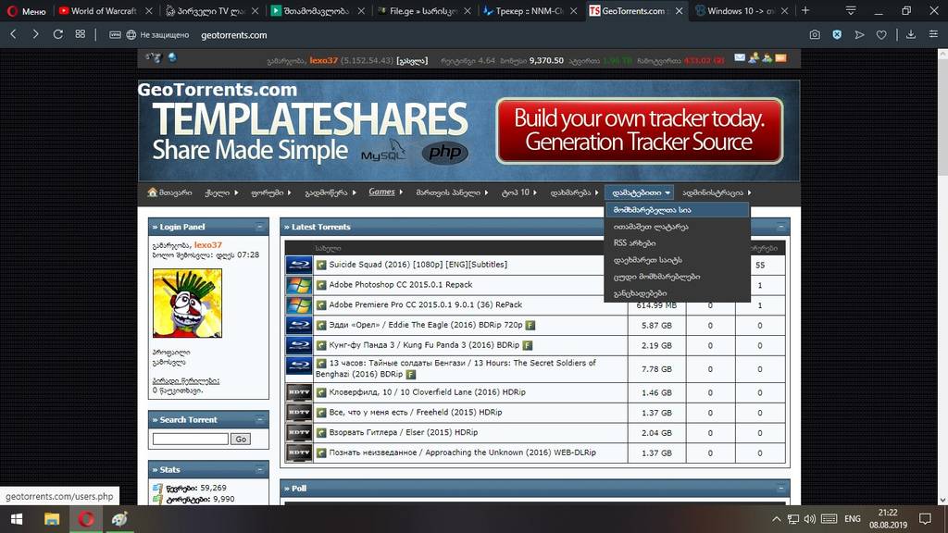Open the Adobe Premiere Pro CC torrent link
The image size is (948, 533).
[426, 305]
